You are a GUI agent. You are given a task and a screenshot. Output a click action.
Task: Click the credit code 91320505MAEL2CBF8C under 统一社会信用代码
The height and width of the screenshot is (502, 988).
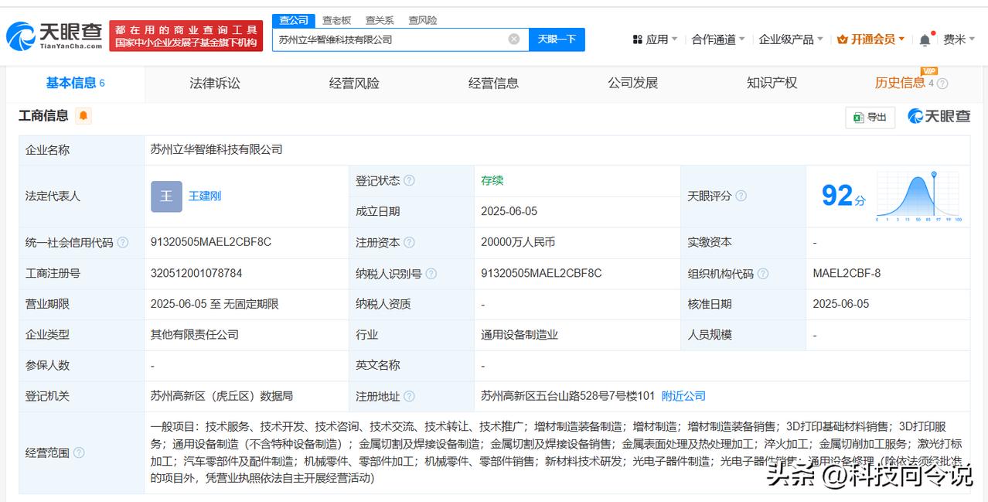tap(211, 242)
